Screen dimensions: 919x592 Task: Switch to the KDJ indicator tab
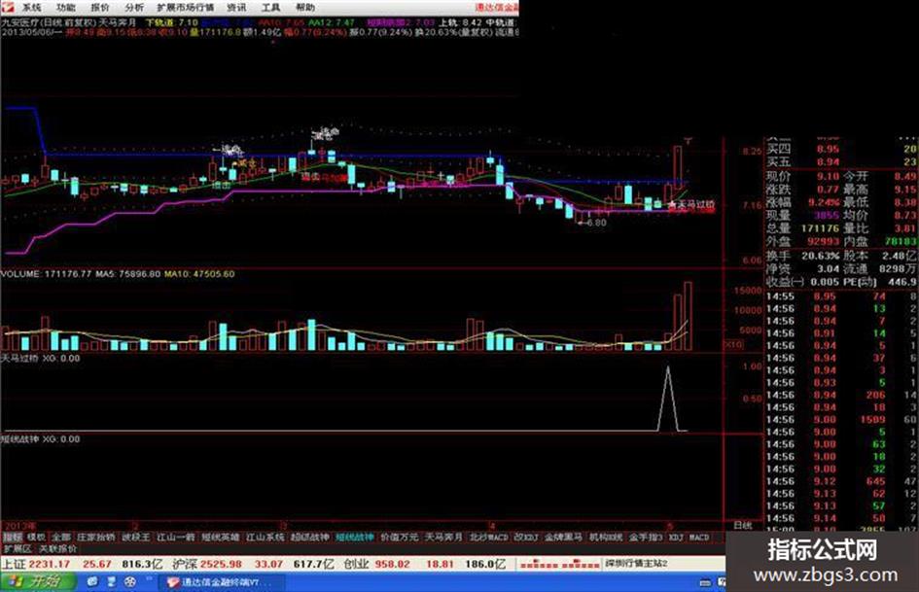pos(676,537)
